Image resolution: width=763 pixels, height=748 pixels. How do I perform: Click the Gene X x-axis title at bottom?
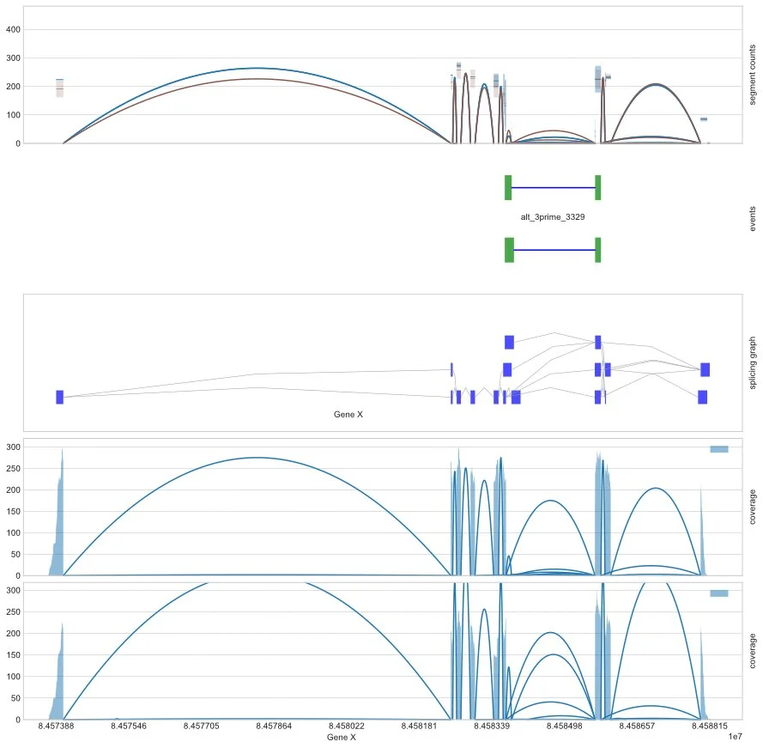tap(341, 738)
